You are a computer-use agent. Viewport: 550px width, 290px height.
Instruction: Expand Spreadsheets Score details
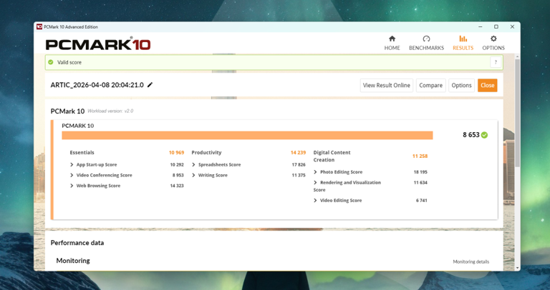pyautogui.click(x=193, y=165)
